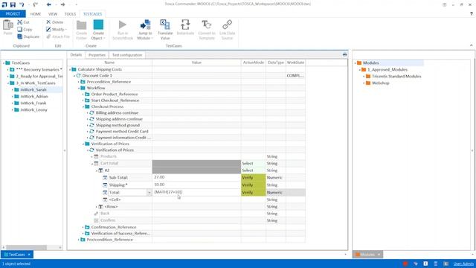Click the Sub-Total value 27.00

196,177
